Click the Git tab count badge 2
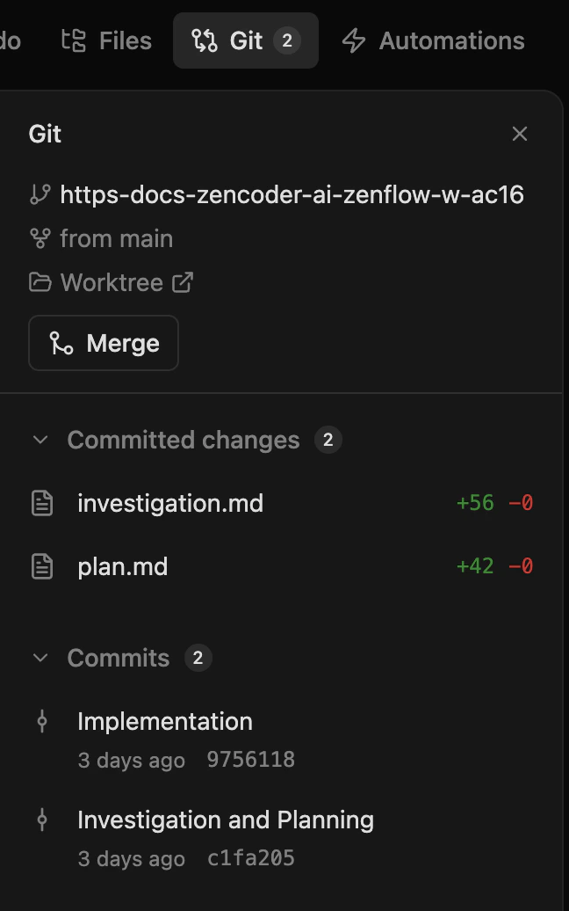569x911 pixels. (286, 40)
